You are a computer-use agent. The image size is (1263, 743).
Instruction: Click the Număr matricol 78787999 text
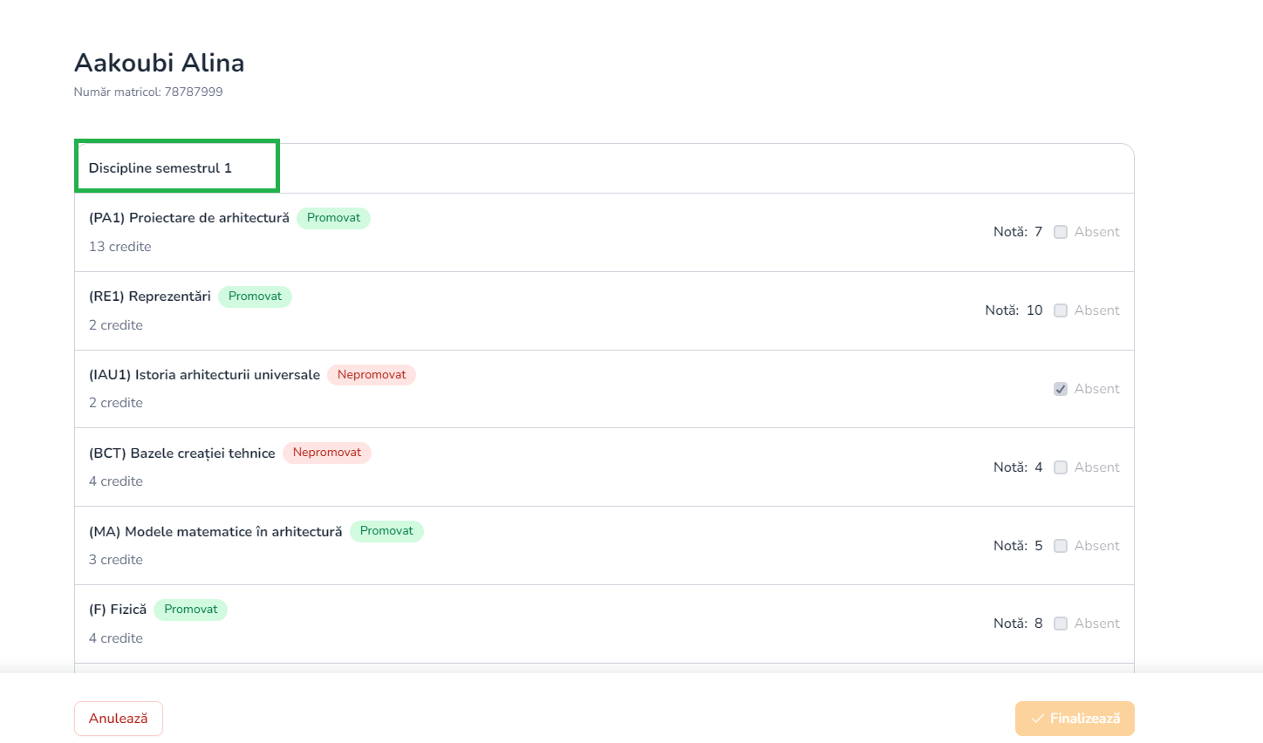pos(148,92)
